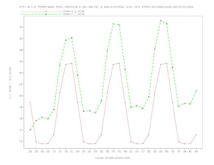Click x-axis tick label 15
214x165 pixels.
coord(60,152)
